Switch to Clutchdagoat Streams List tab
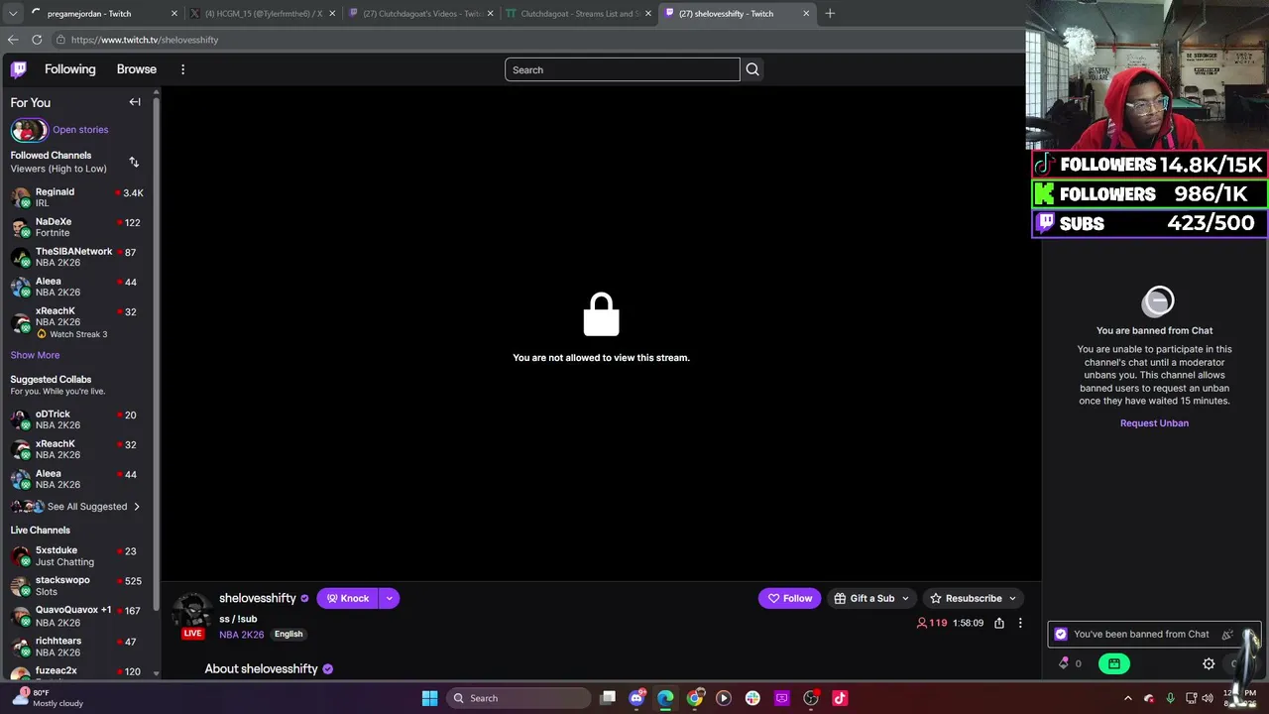The width and height of the screenshot is (1269, 714). [x=579, y=14]
